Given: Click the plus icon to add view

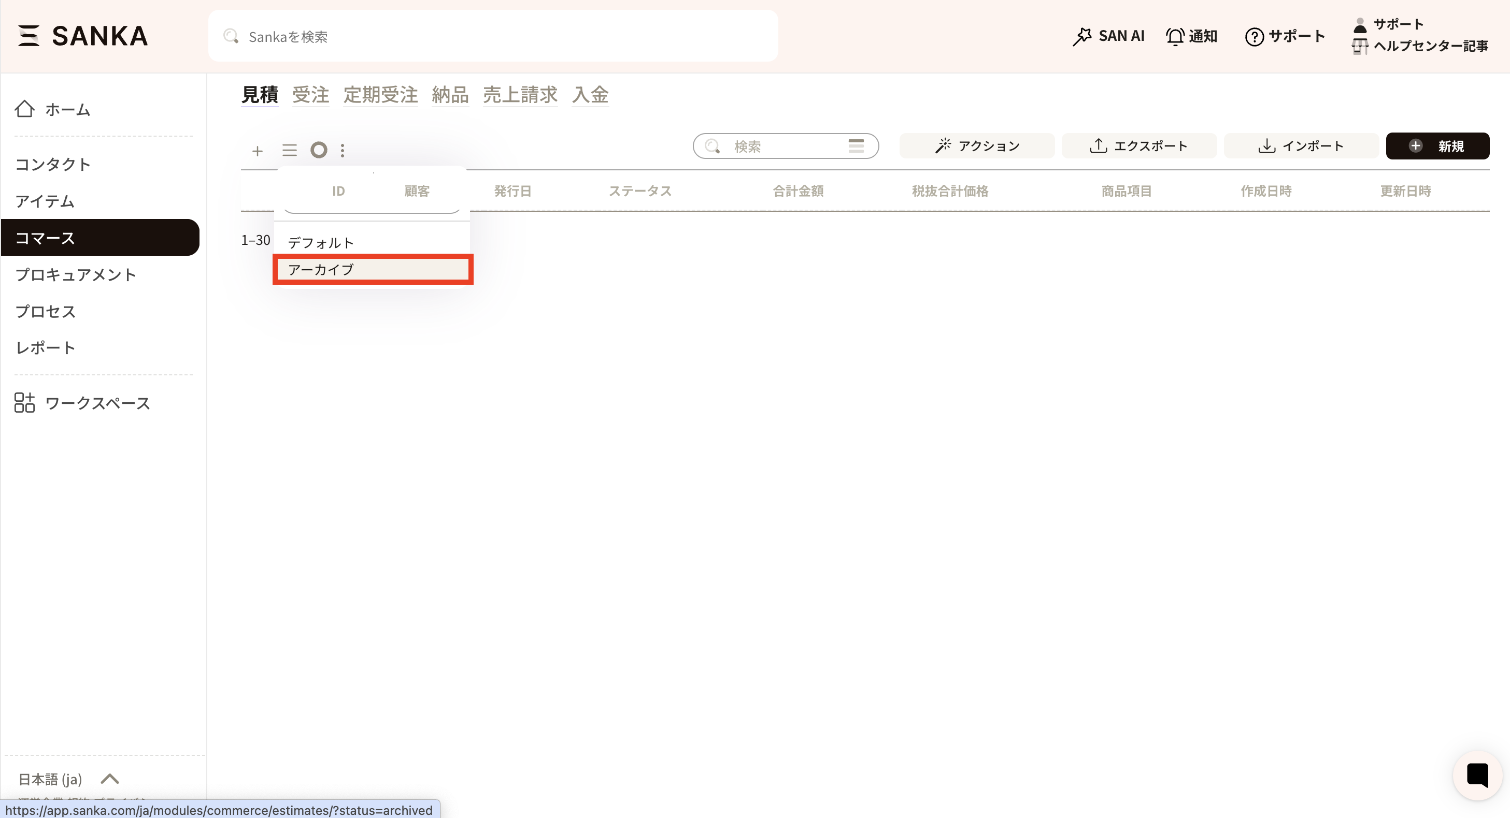Looking at the screenshot, I should (258, 151).
